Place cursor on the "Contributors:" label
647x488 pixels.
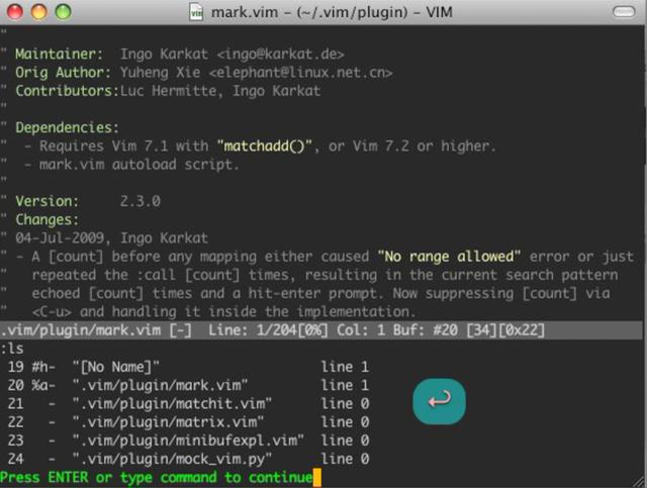click(x=67, y=91)
